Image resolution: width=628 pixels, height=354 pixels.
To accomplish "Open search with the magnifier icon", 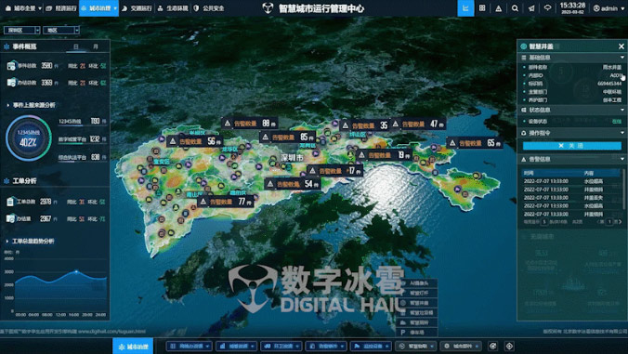I will (x=515, y=8).
